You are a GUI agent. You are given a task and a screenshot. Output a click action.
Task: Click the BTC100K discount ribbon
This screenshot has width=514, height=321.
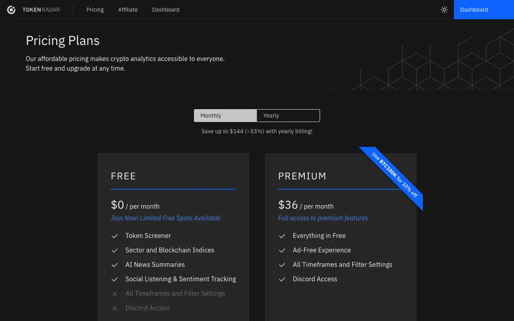click(x=395, y=175)
